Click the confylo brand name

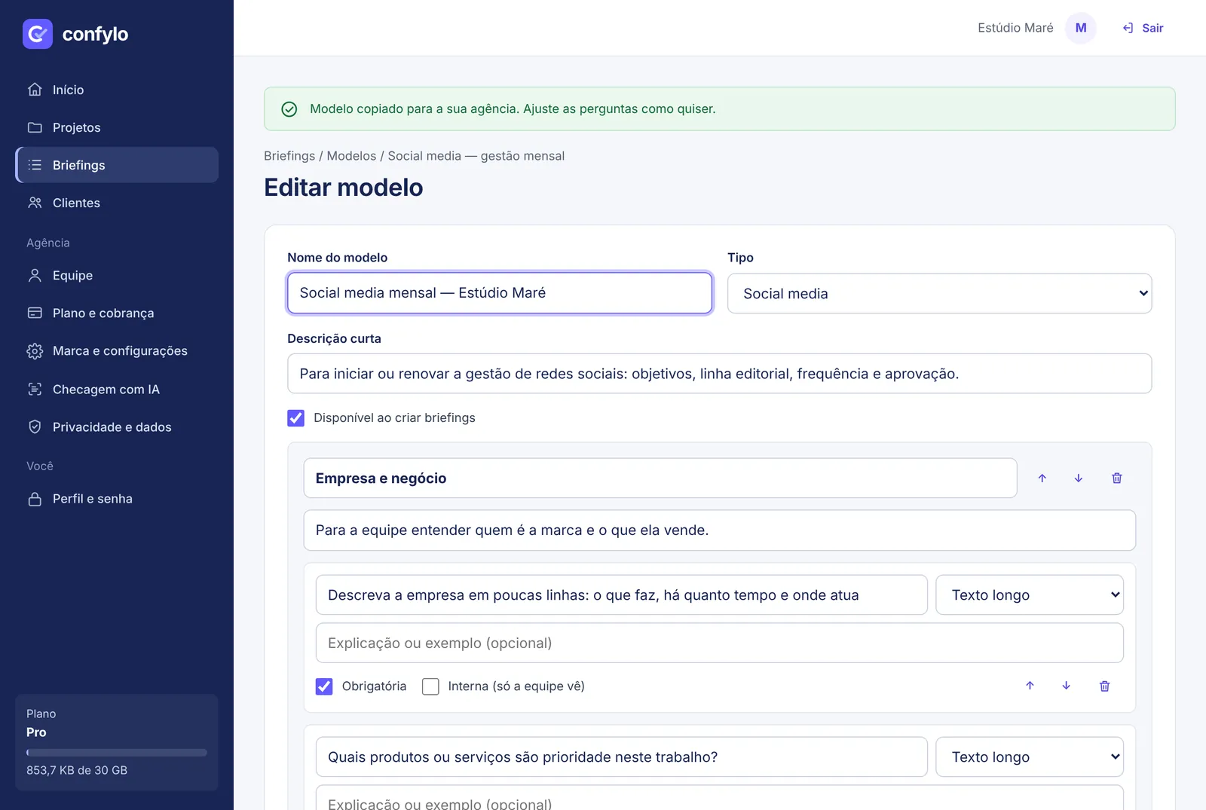[x=95, y=34]
